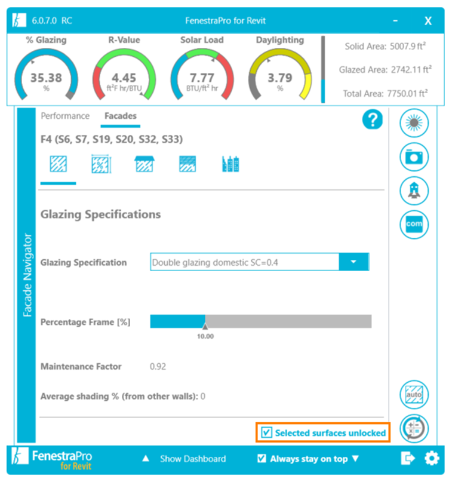The image size is (449, 482).
Task: Click the 'com' round button
Action: [x=414, y=225]
